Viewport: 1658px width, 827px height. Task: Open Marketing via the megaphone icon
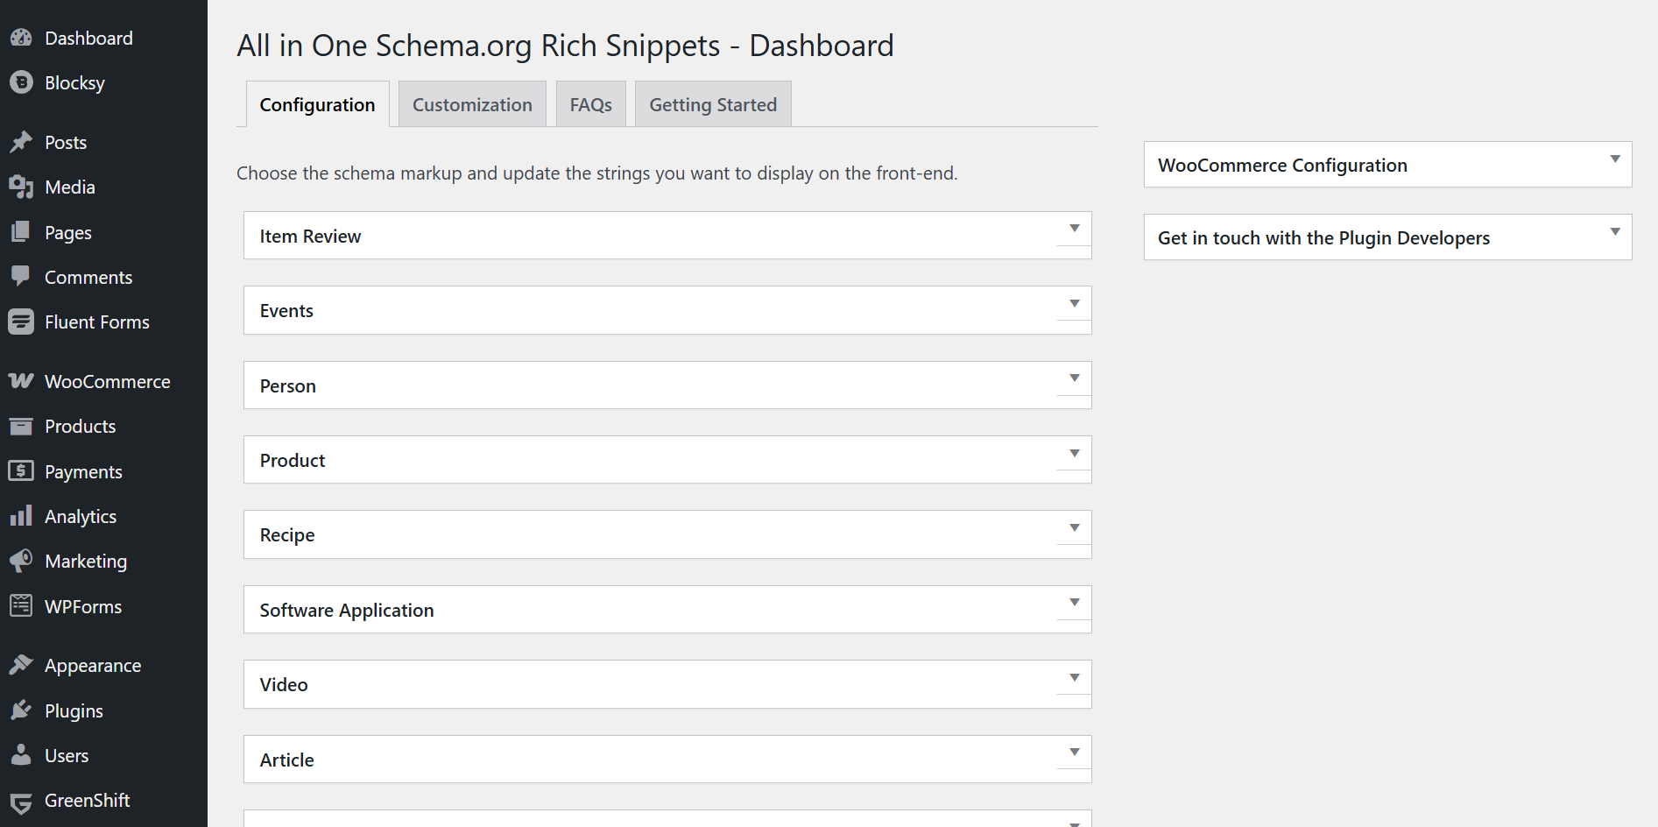pyautogui.click(x=21, y=561)
